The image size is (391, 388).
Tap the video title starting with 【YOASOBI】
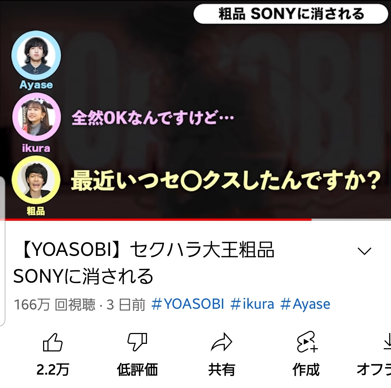point(144,263)
